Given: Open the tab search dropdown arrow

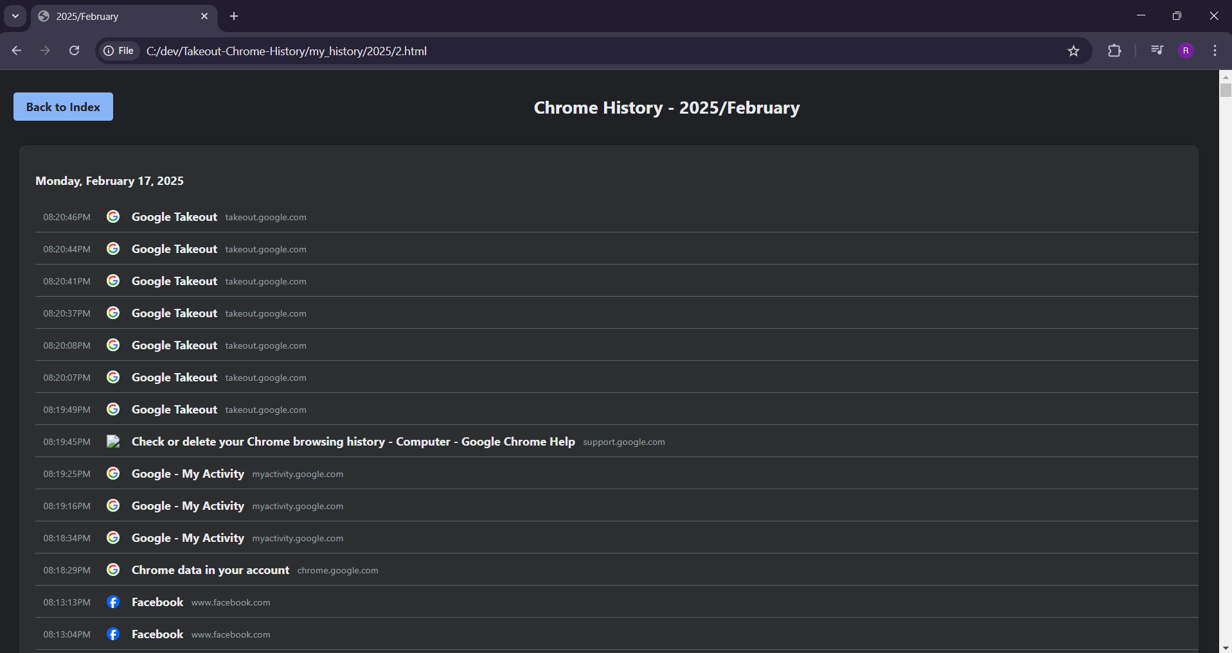Looking at the screenshot, I should point(15,16).
